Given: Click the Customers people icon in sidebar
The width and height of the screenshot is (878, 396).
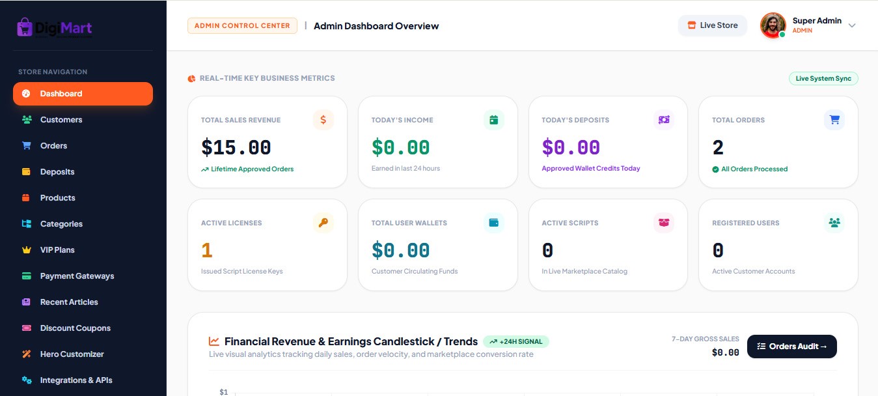Looking at the screenshot, I should click(27, 120).
